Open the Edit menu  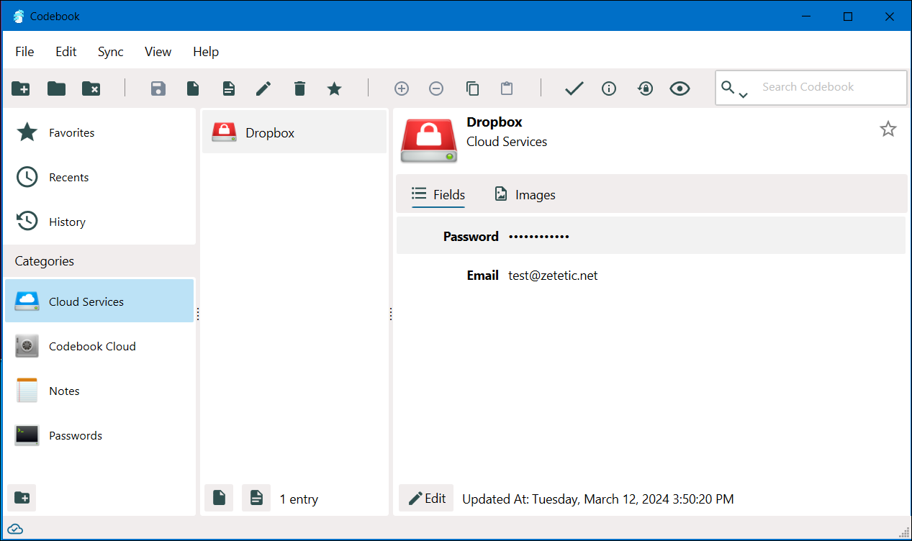(x=66, y=52)
